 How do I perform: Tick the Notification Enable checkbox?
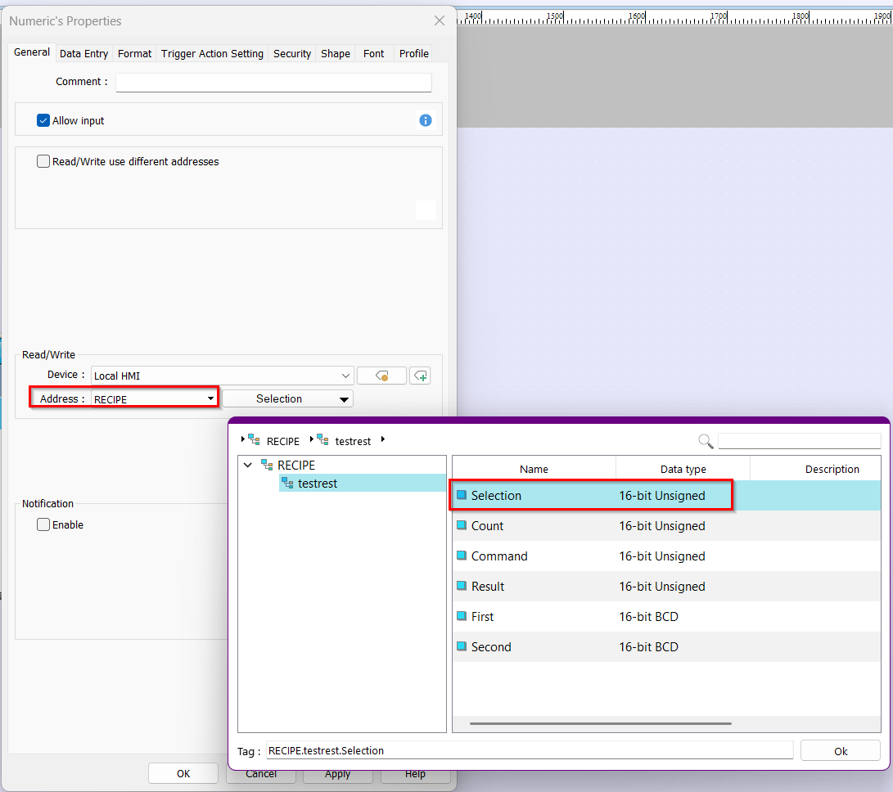[x=44, y=524]
